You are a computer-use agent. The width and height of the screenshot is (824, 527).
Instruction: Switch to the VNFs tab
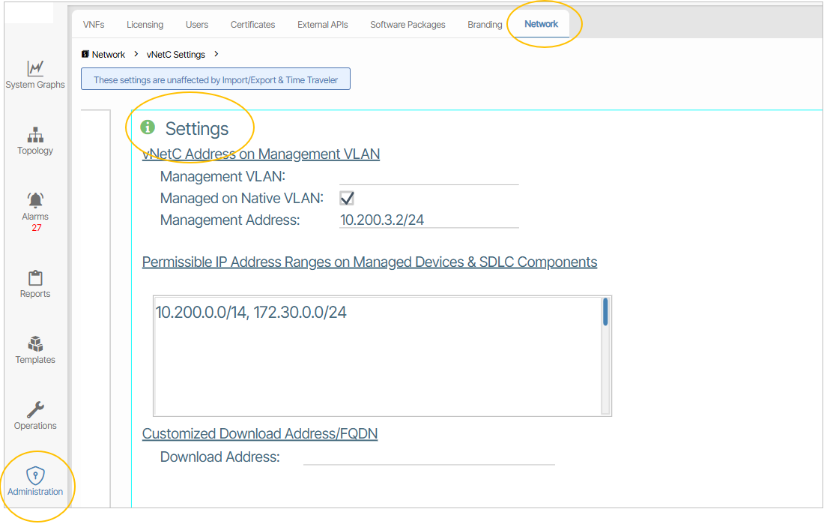[x=93, y=25]
